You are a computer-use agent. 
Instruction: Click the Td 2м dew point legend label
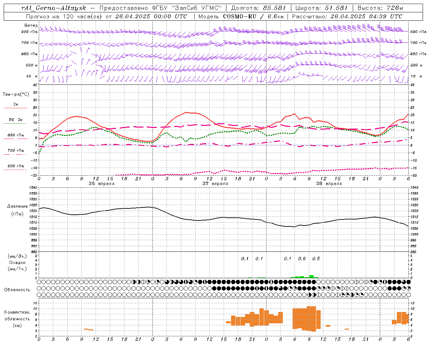pyautogui.click(x=16, y=120)
